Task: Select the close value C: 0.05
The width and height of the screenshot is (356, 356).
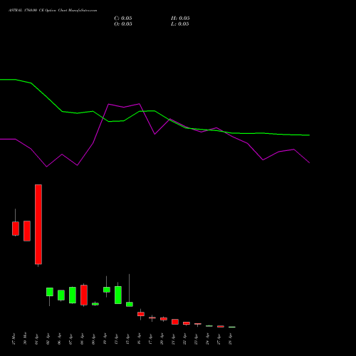Action: click(123, 19)
